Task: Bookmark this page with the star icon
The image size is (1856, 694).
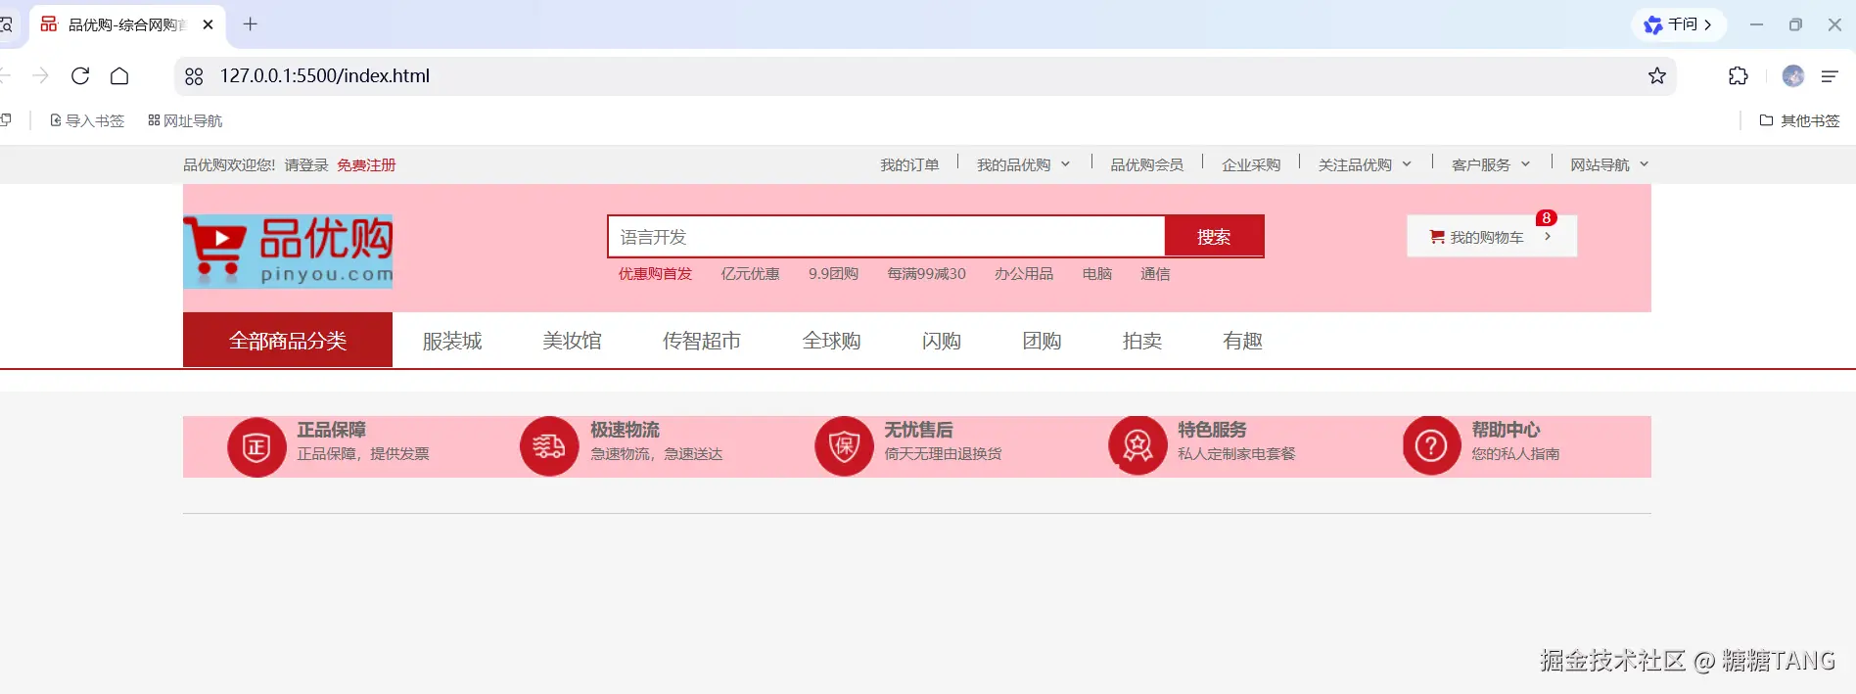Action: 1656,75
